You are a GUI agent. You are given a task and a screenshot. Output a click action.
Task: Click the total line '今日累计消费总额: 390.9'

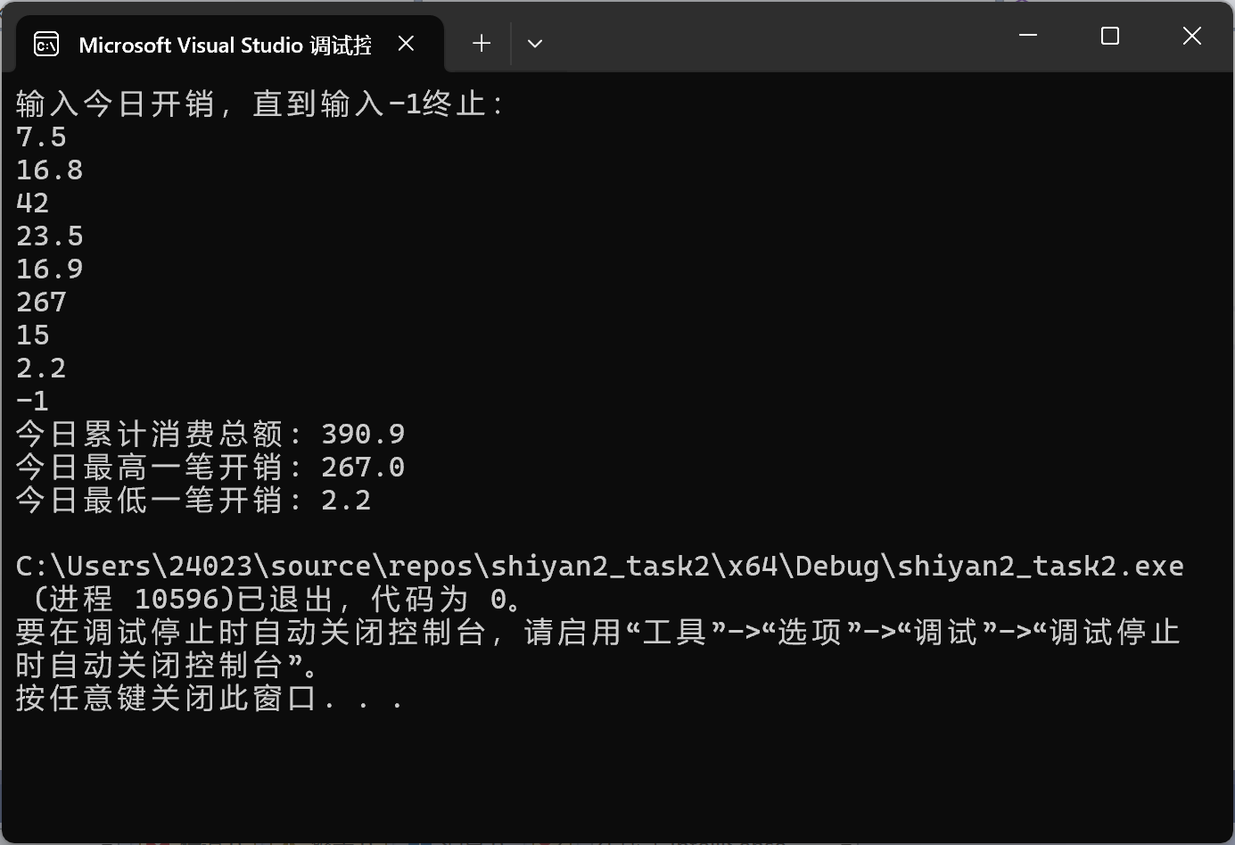pyautogui.click(x=210, y=434)
